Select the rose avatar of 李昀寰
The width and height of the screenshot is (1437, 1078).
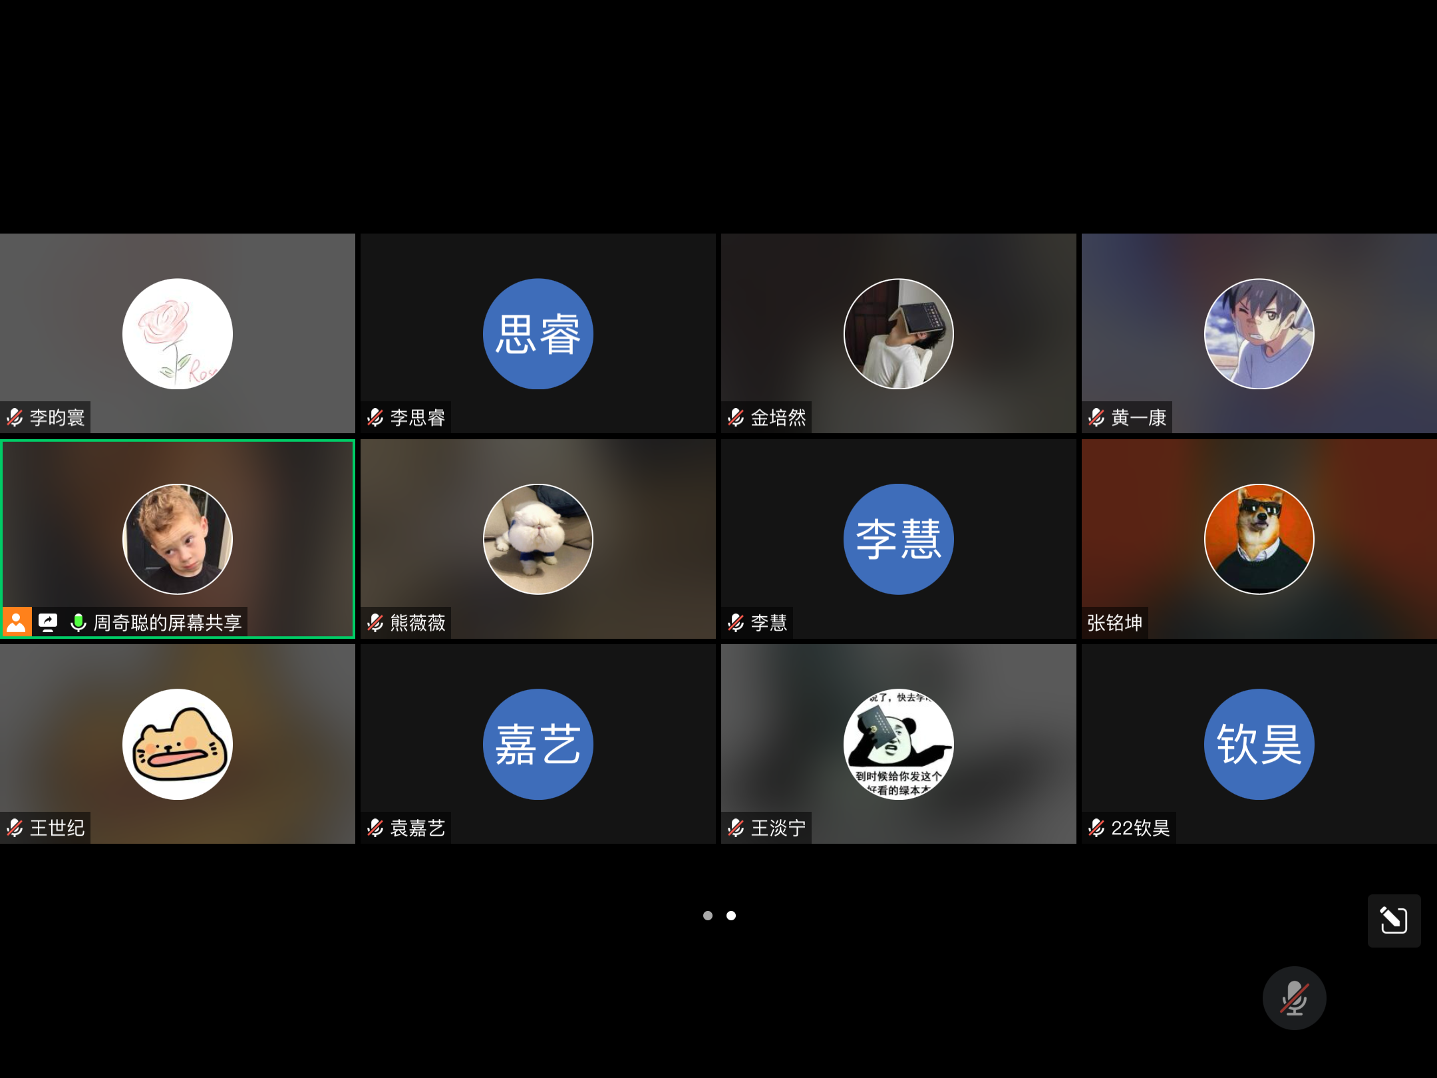pyautogui.click(x=178, y=334)
